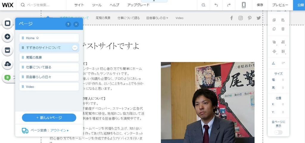Click the rotation angle field
The width and height of the screenshot is (305, 143).
click(283, 63)
